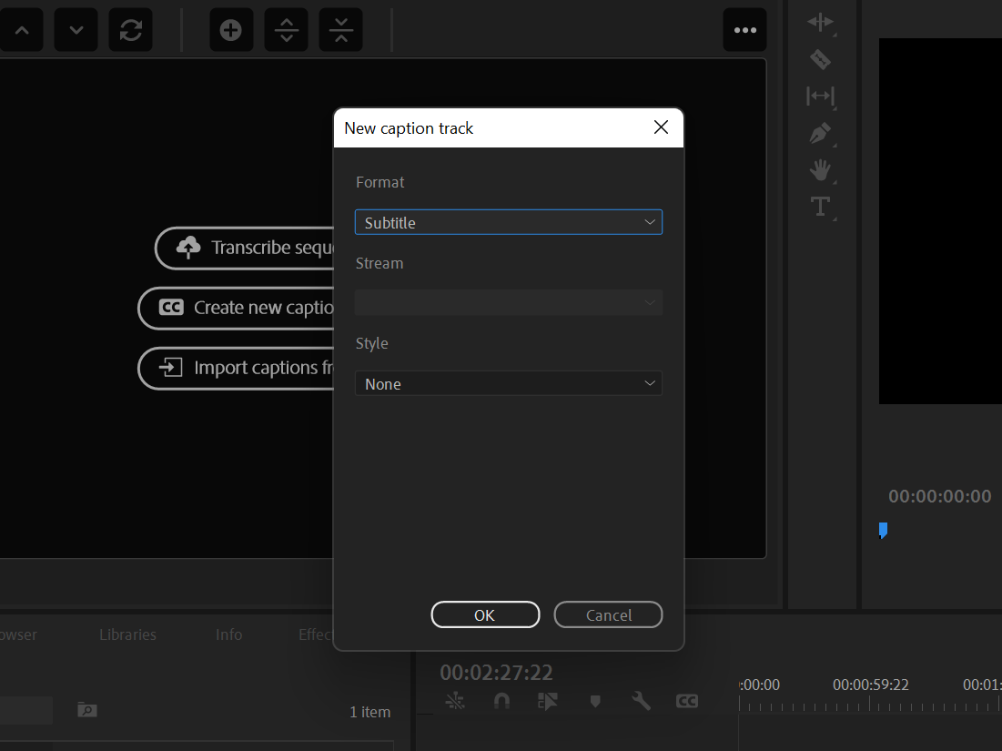1002x751 pixels.
Task: Switch to the Info tab
Action: click(228, 634)
